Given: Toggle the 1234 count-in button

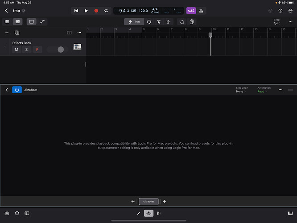Looking at the screenshot, I should (191, 11).
